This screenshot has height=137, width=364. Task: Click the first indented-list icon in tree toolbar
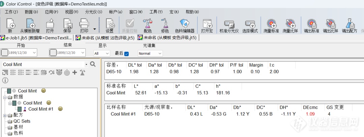(x=5, y=73)
